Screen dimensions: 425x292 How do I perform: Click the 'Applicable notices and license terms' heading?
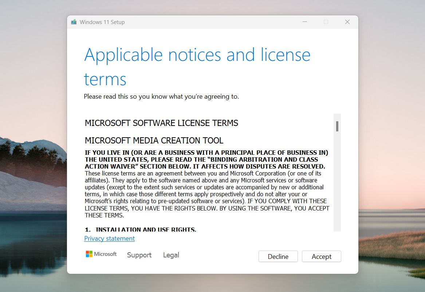pos(197,67)
